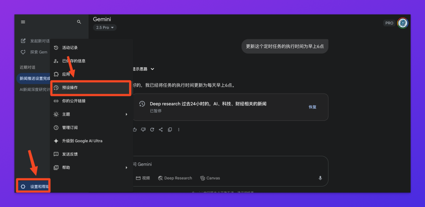
Task: Click the Gemini title text
Action: tap(102, 19)
